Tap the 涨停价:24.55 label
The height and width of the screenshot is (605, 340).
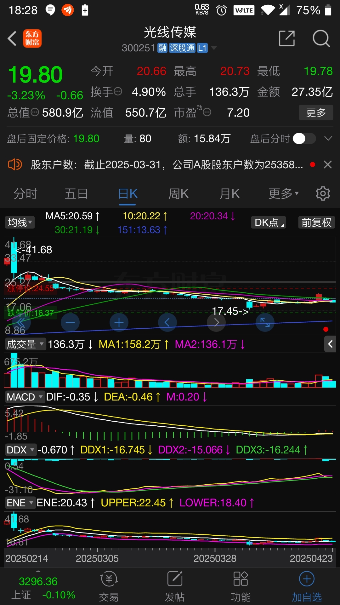click(31, 288)
